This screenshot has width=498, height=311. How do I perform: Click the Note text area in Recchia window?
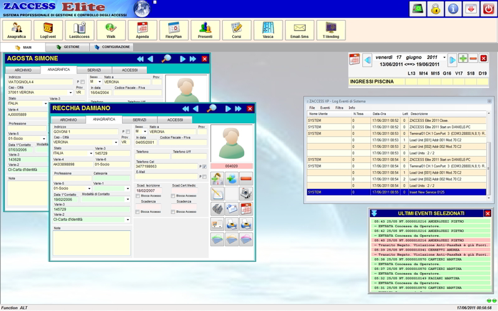pyautogui.click(x=92, y=243)
